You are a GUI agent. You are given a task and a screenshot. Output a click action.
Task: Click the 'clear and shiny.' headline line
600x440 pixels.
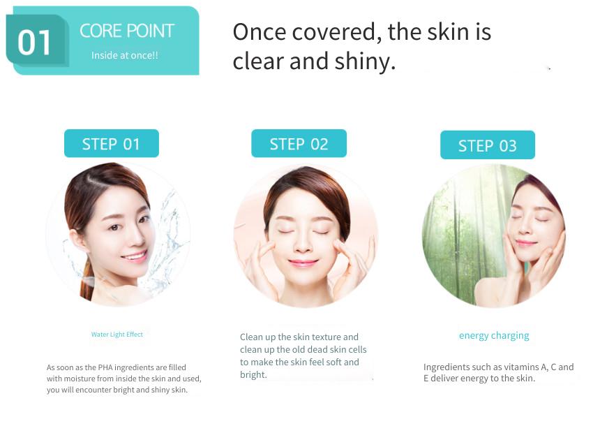tap(314, 61)
